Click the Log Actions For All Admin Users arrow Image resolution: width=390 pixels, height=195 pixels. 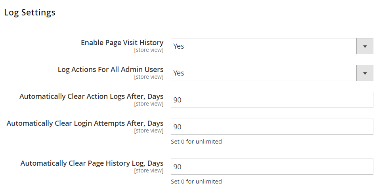[365, 73]
